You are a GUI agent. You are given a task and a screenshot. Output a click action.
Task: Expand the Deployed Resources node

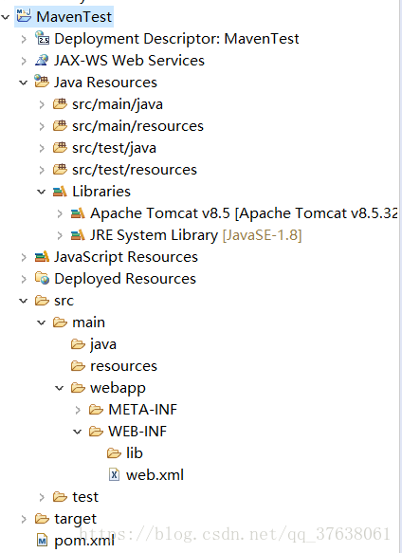24,279
